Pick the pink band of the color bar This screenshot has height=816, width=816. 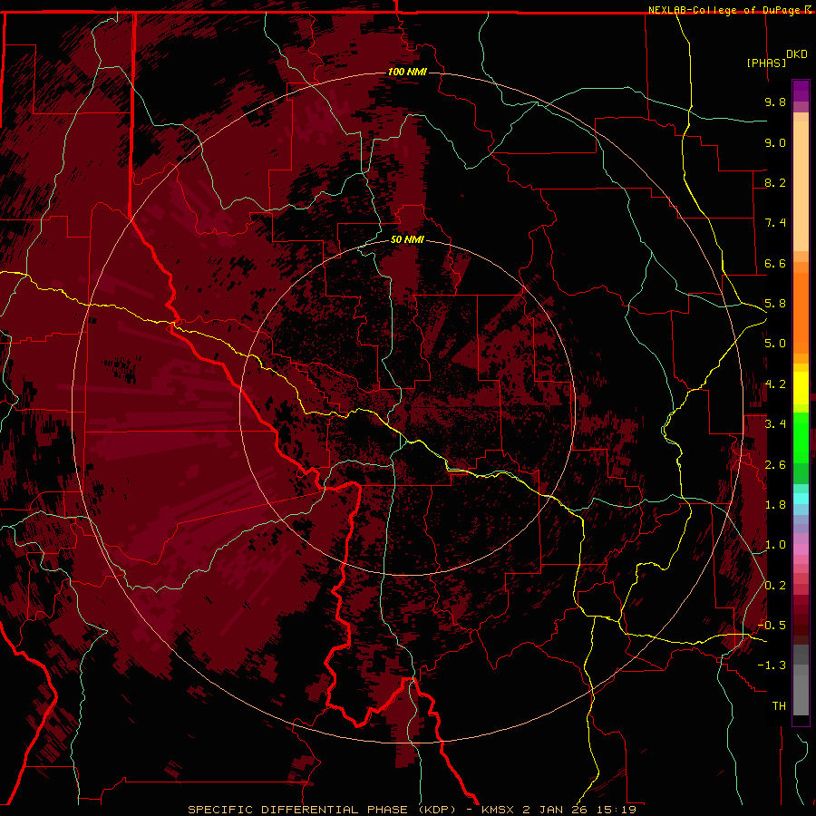click(x=801, y=549)
